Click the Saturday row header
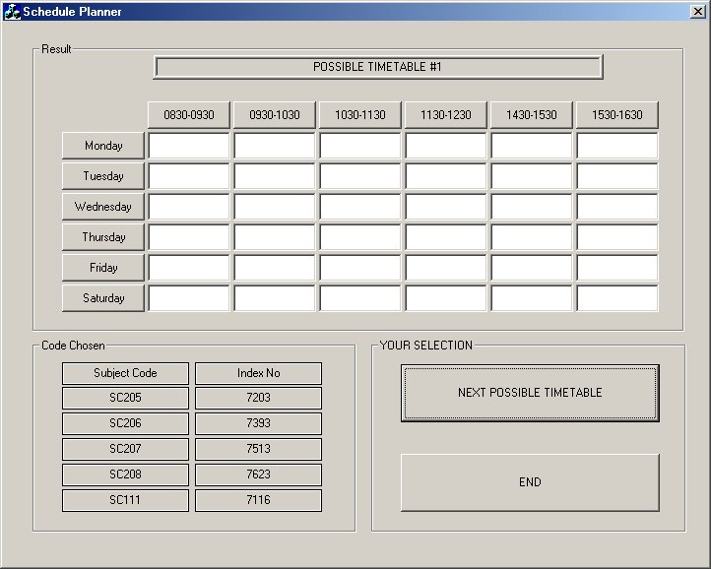The width and height of the screenshot is (711, 569). click(x=103, y=298)
